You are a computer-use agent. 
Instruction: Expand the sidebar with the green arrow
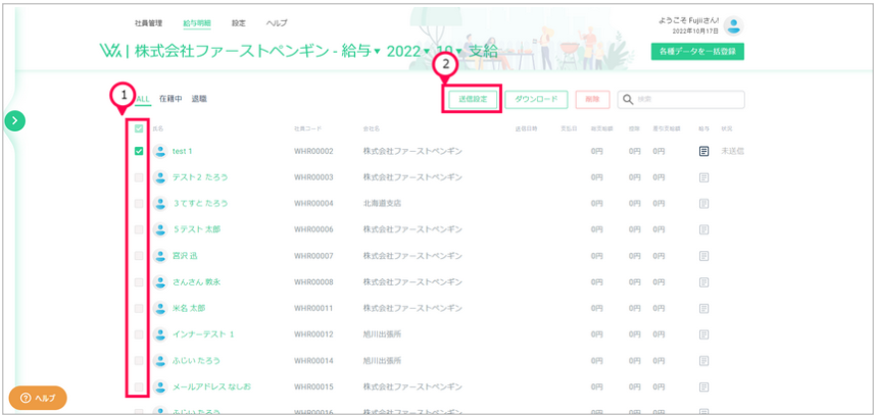coord(15,120)
